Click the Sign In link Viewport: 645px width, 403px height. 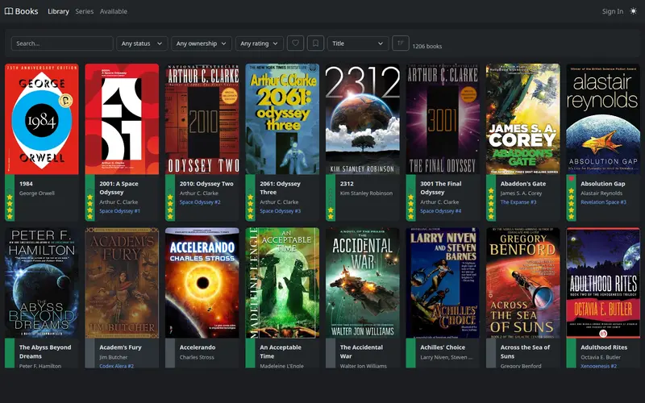(x=613, y=11)
